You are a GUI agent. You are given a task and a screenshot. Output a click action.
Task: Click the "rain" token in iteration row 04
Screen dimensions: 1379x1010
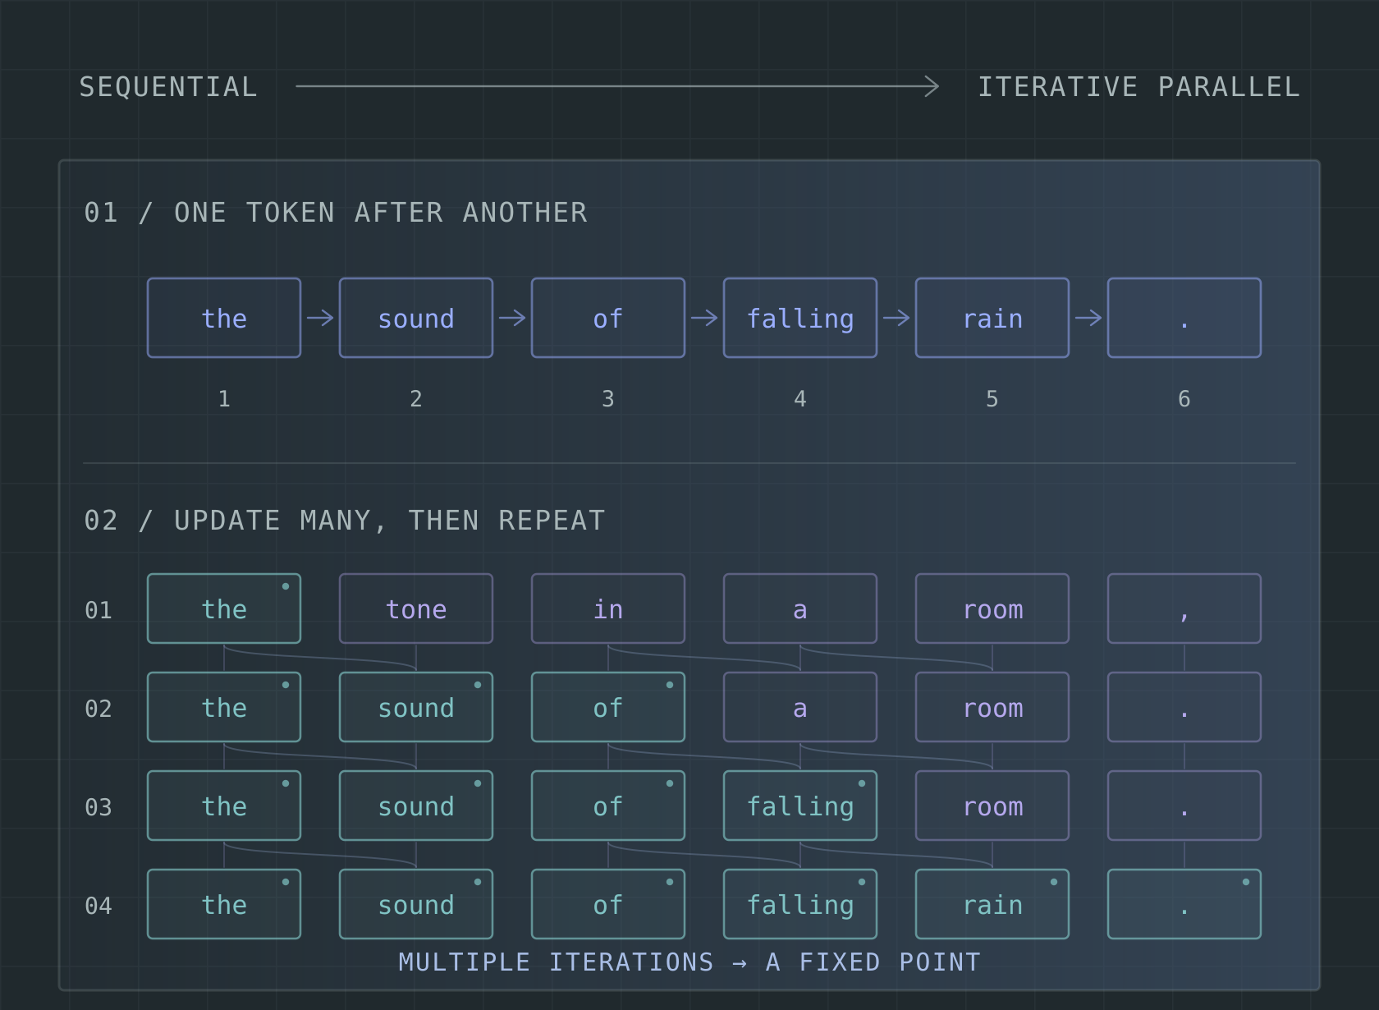pyautogui.click(x=992, y=904)
